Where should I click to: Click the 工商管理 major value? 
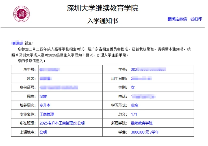click(x=47, y=114)
